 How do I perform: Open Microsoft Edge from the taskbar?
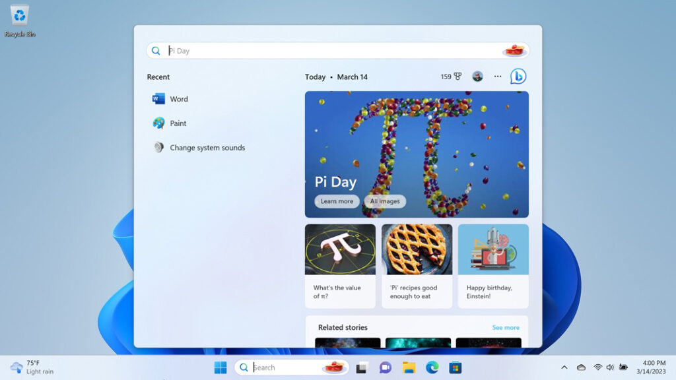click(432, 367)
